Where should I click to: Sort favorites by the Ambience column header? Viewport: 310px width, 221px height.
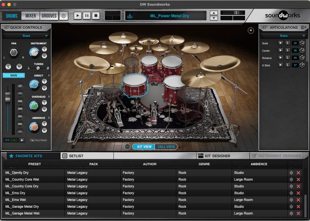tap(259, 164)
